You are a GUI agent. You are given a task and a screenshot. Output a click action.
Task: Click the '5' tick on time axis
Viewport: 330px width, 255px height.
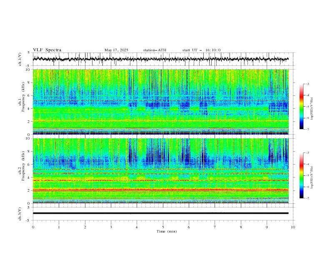pyautogui.click(x=163, y=227)
